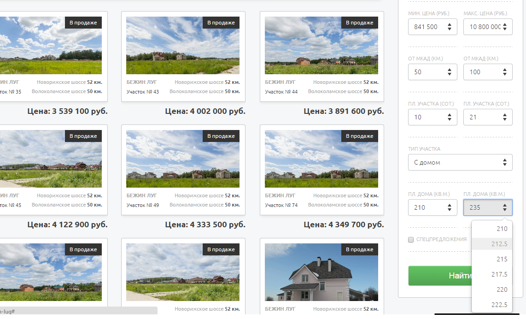Viewport: 526px width, 319px height.
Task: Open the listing photo with the pink house
Action: point(321,272)
